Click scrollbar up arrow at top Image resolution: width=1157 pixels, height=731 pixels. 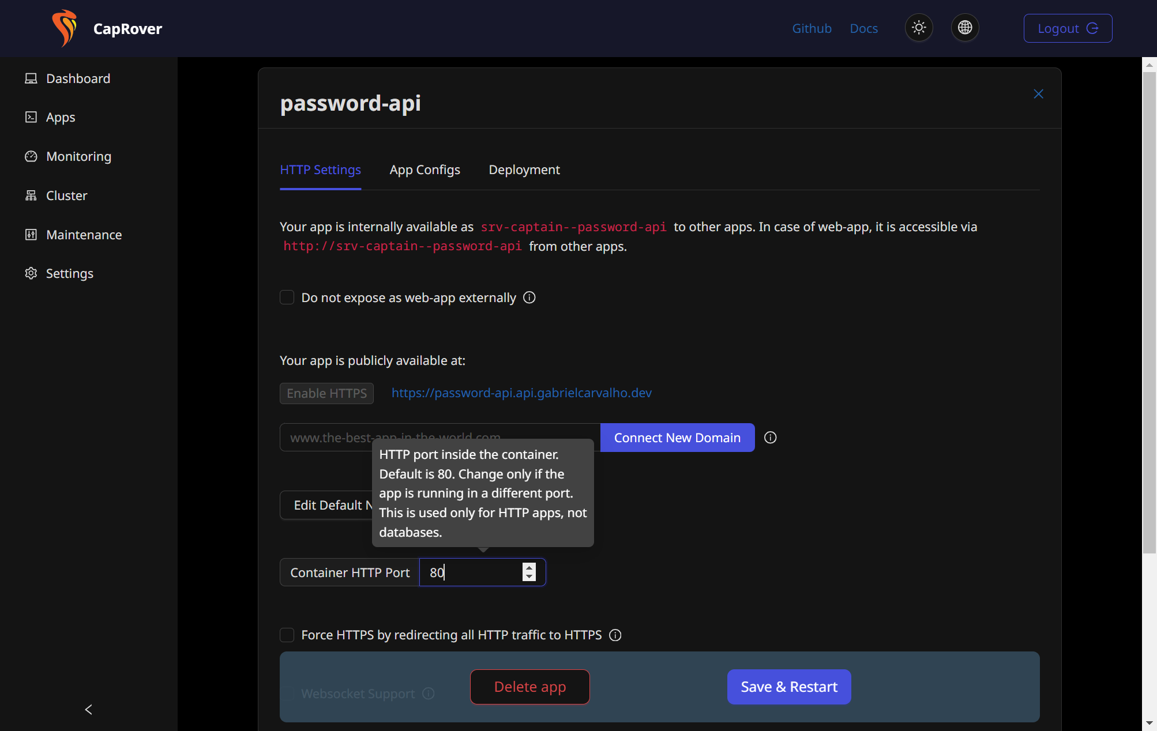[x=1149, y=64]
